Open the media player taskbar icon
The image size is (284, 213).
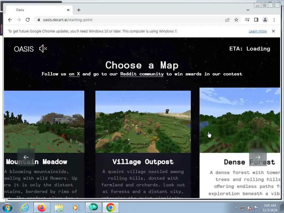click(75, 207)
